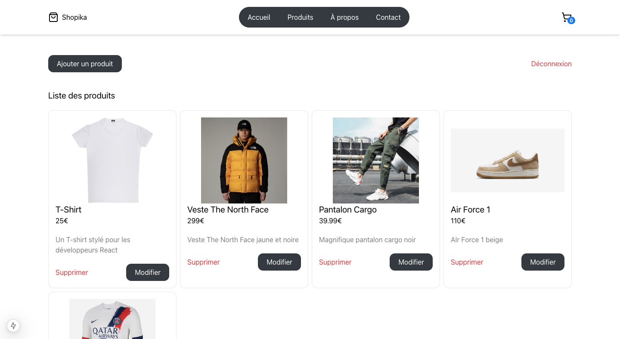Select the PSG jersey product image

pyautogui.click(x=112, y=319)
